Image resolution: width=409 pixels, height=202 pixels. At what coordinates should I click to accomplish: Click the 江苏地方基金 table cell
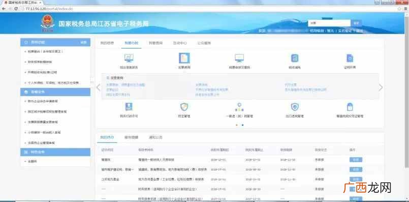point(110,180)
